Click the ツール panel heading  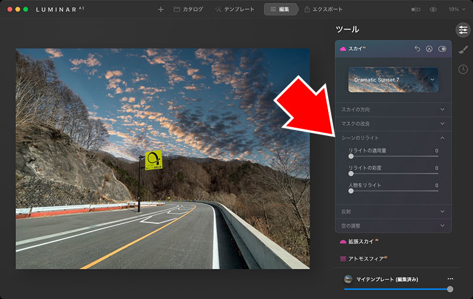pos(348,29)
